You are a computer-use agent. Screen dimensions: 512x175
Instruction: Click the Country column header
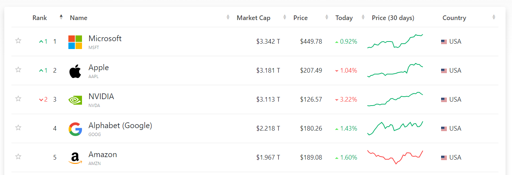[454, 18]
